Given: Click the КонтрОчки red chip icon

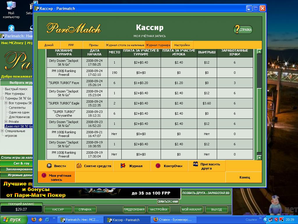Looking at the screenshot, I should pyautogui.click(x=158, y=166).
